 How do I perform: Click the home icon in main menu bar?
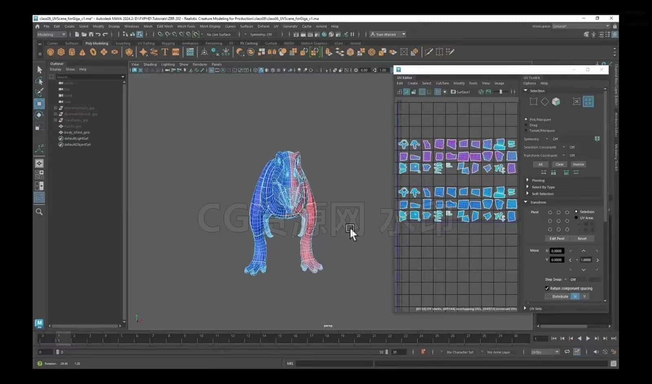point(37,26)
